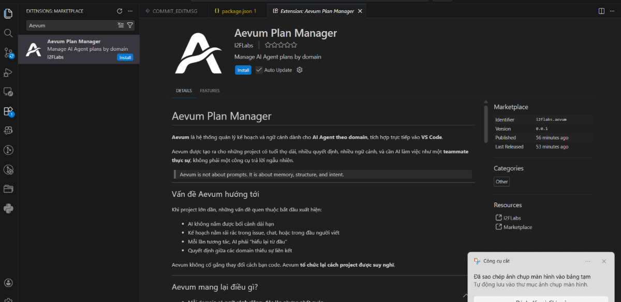Open the Views and More Actions ellipsis
Image resolution: width=621 pixels, height=302 pixels.
[x=130, y=10]
